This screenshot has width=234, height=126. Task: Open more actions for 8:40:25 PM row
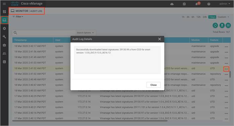click(226, 102)
